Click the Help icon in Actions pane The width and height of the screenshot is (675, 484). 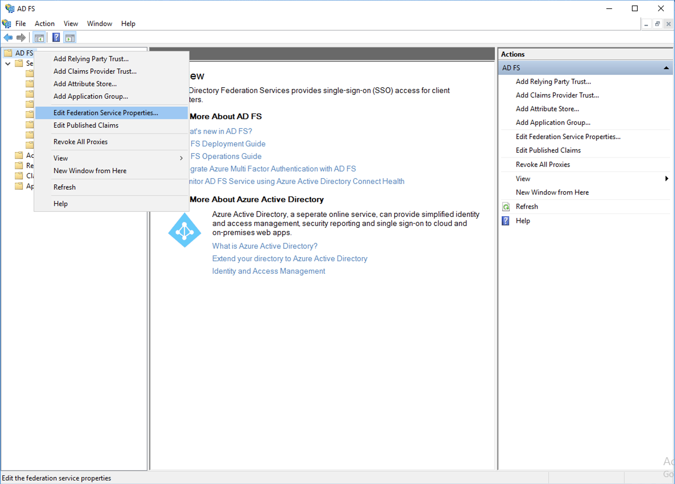coord(506,221)
